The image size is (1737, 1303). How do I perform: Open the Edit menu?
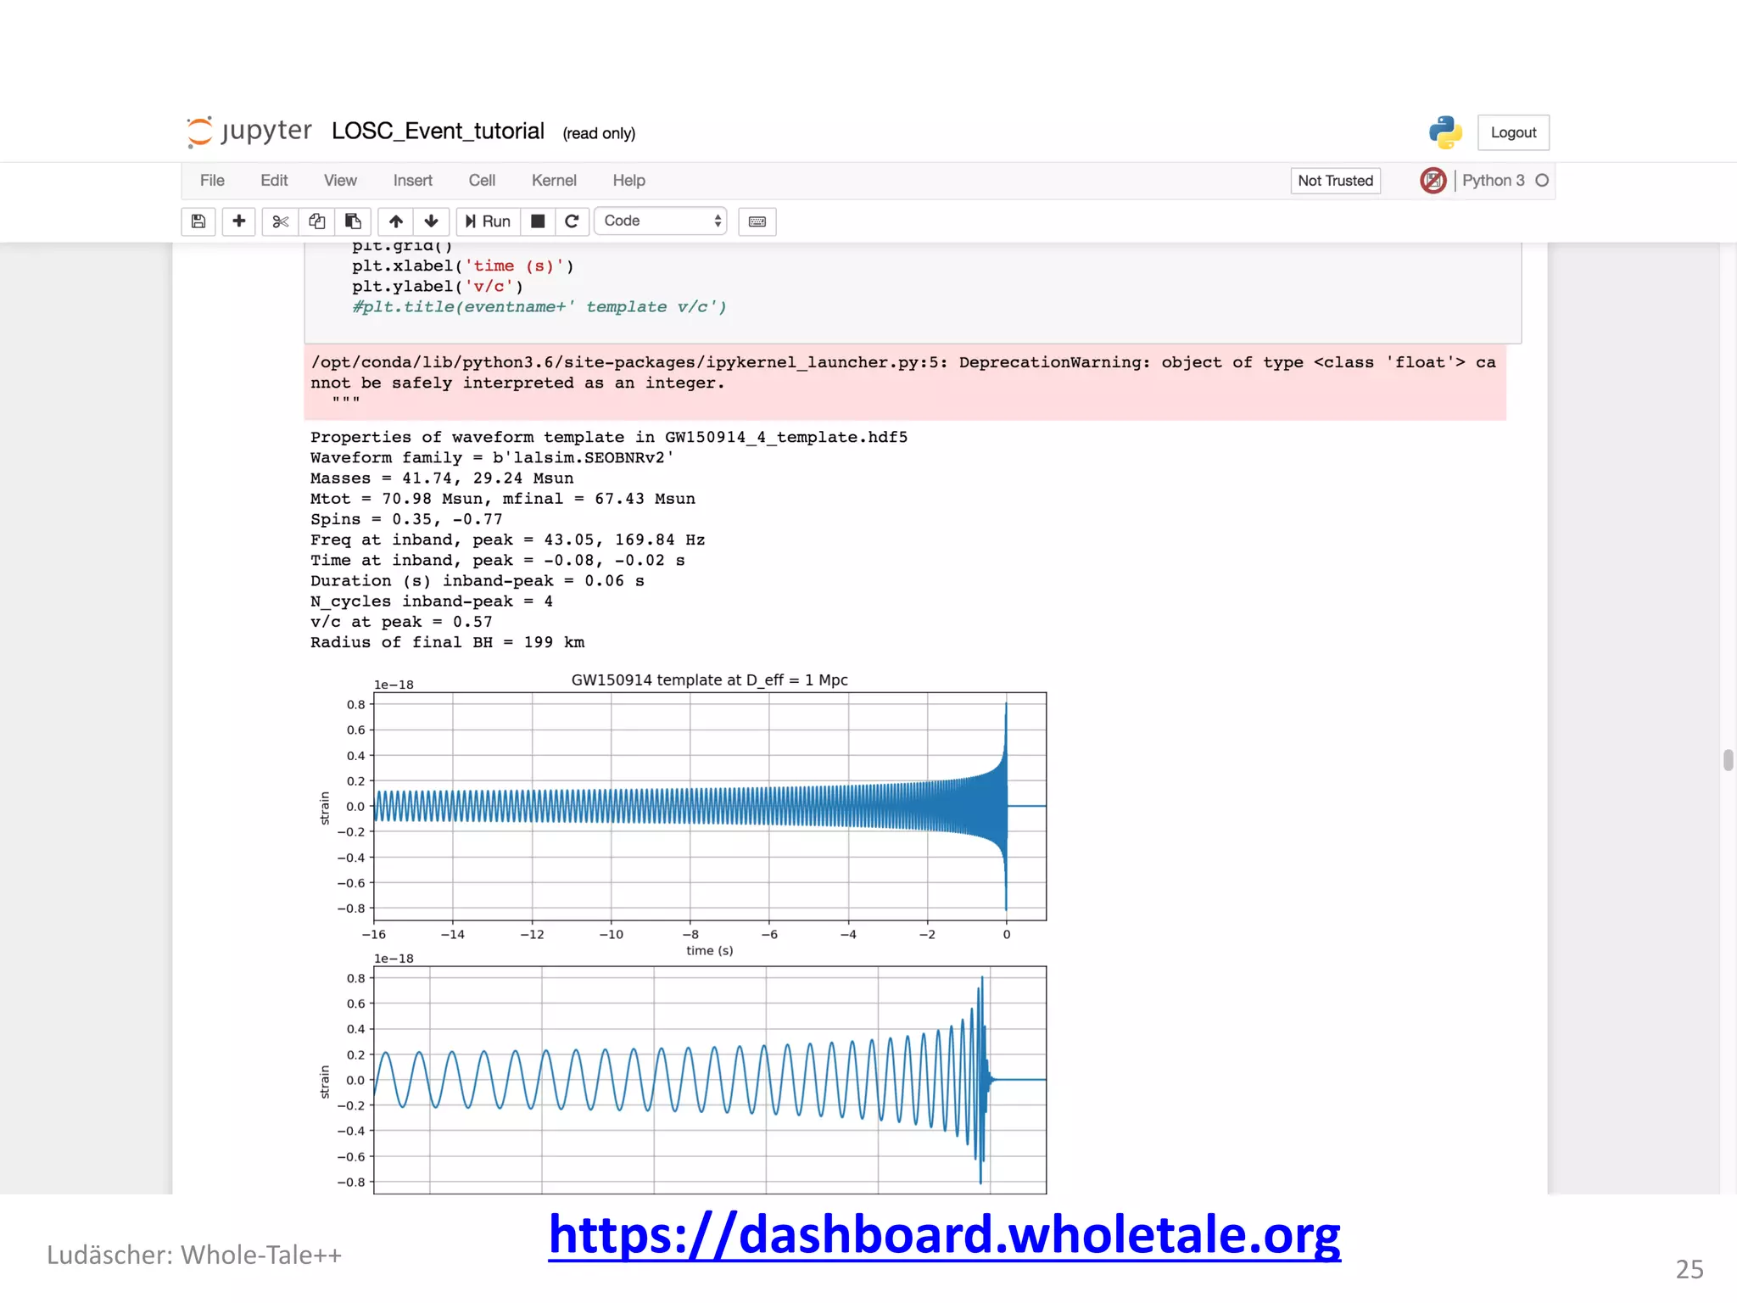pyautogui.click(x=274, y=181)
